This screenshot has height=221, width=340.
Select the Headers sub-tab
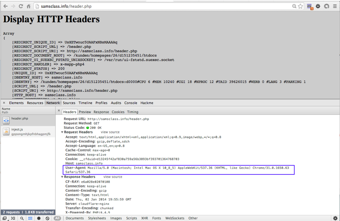click(x=70, y=112)
